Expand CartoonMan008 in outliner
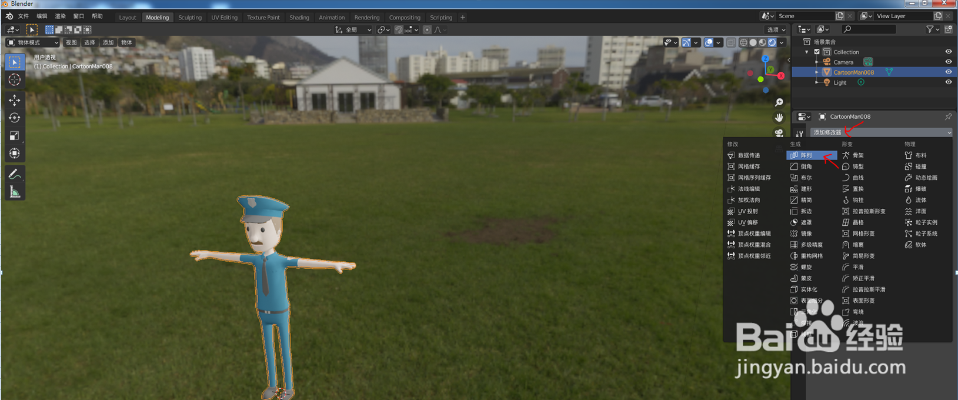The height and width of the screenshot is (400, 958). (x=817, y=72)
